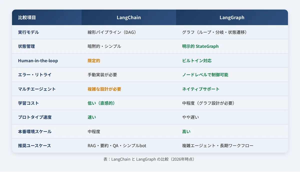Click the ビルトイン対応 cell

click(232, 61)
